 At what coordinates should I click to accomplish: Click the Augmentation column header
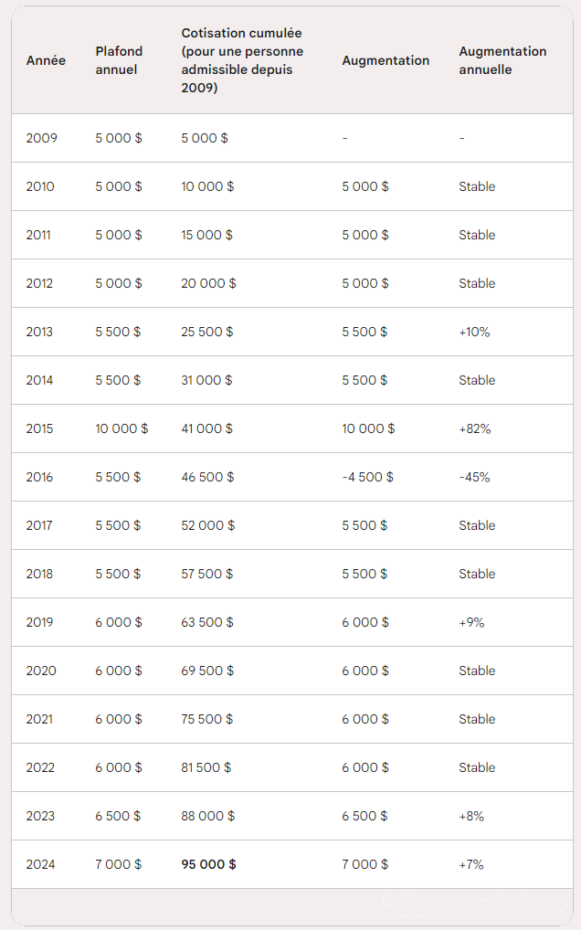point(386,60)
